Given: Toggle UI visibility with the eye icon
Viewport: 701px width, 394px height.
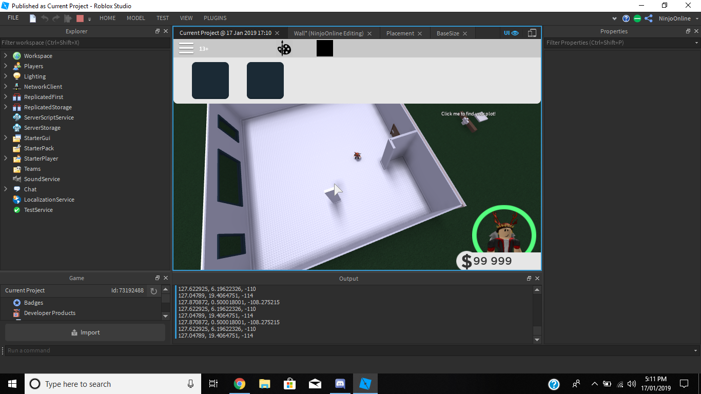Looking at the screenshot, I should click(515, 32).
